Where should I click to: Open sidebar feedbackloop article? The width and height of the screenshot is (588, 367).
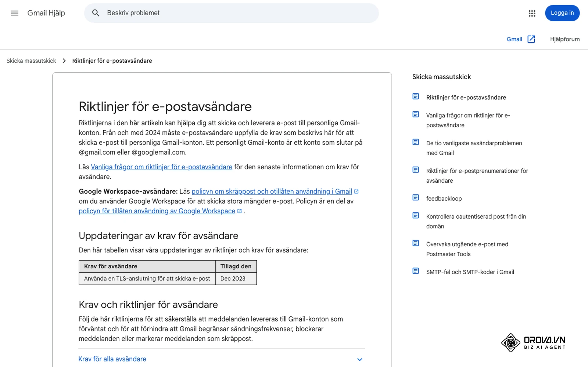coord(444,199)
